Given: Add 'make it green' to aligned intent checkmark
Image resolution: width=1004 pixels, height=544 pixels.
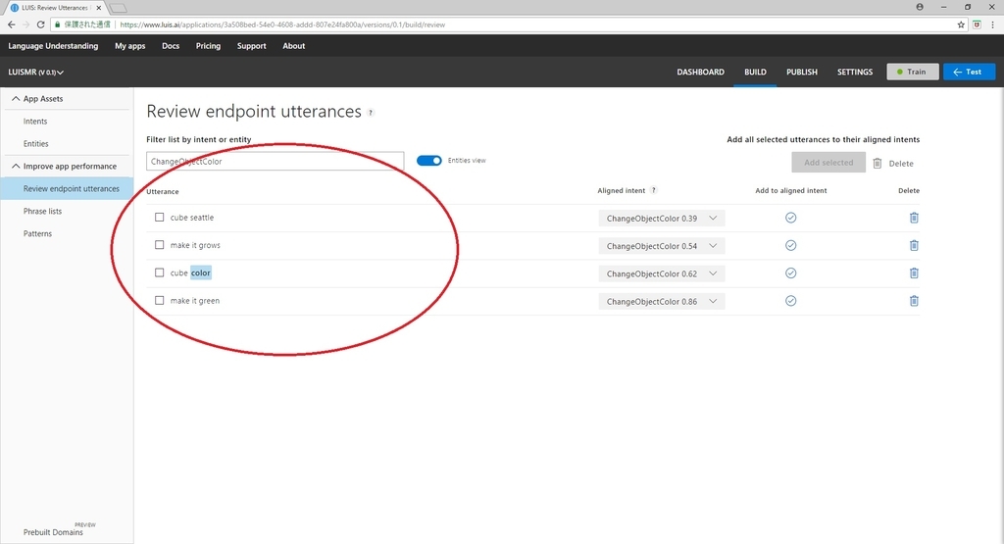Looking at the screenshot, I should click(791, 301).
